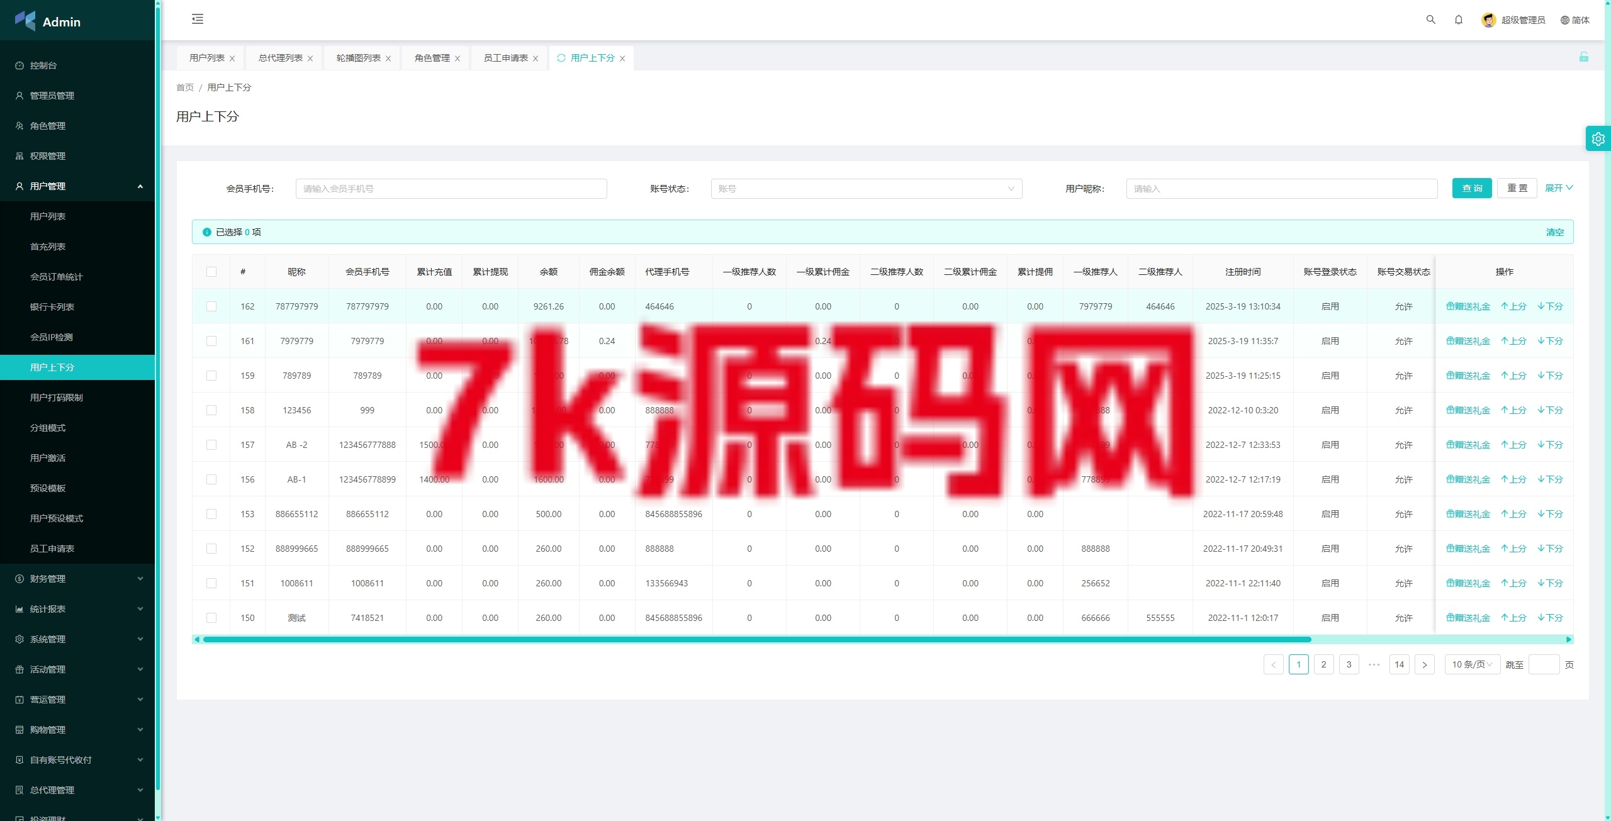Click 上分 for user 157
The image size is (1611, 821).
pos(1513,445)
